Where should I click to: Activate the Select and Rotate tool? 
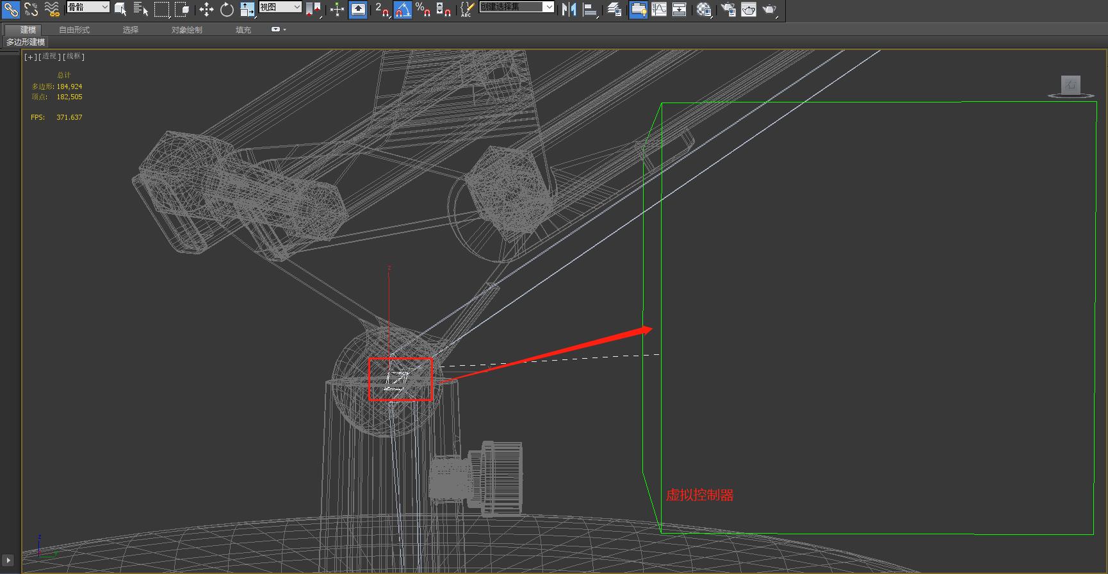click(227, 9)
